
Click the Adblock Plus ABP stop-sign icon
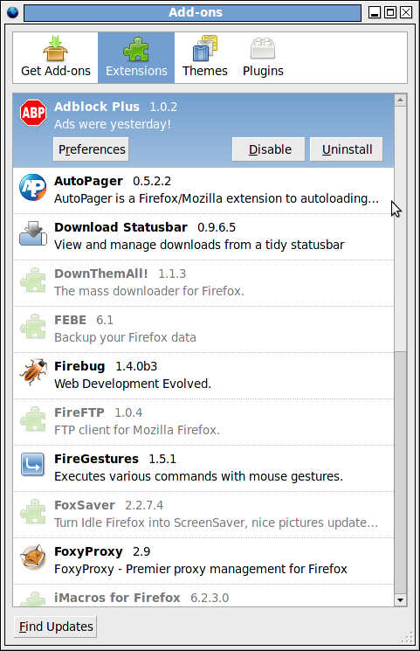[33, 113]
